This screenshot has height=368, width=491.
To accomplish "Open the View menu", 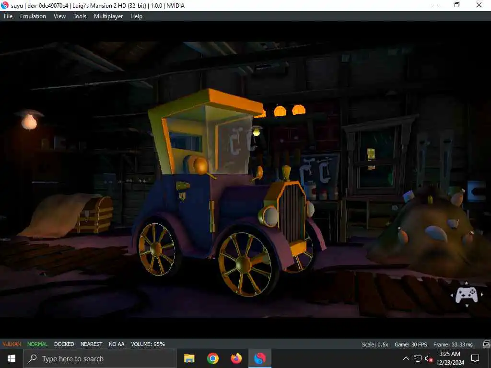I will [x=59, y=16].
